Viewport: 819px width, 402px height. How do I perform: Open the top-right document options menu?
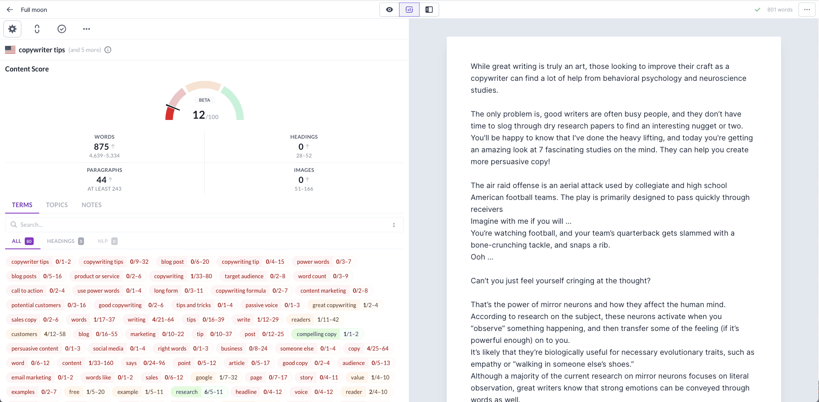click(x=807, y=10)
